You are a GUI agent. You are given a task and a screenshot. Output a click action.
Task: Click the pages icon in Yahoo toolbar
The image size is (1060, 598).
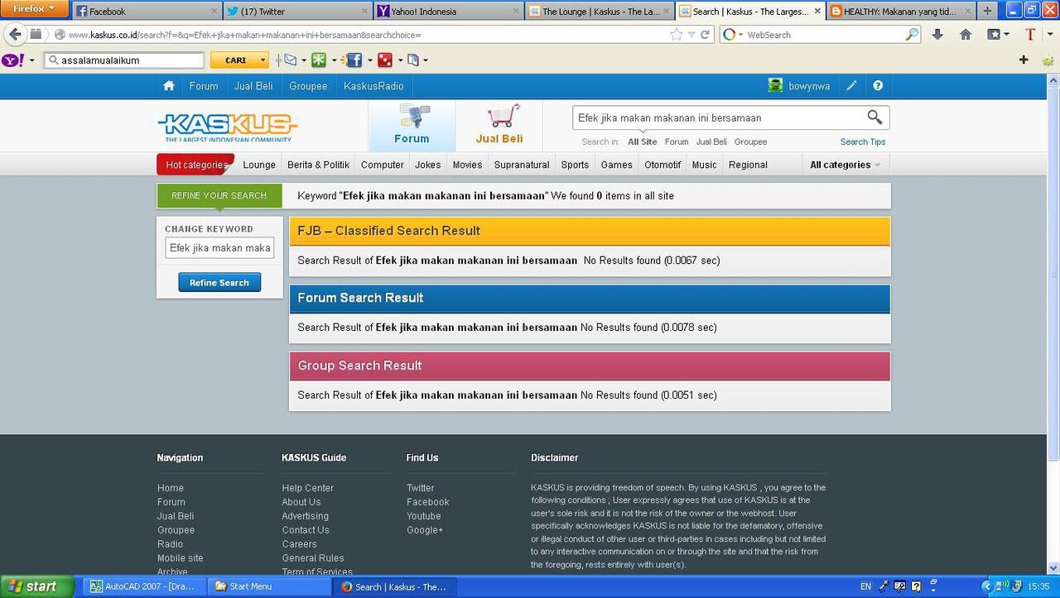[413, 60]
